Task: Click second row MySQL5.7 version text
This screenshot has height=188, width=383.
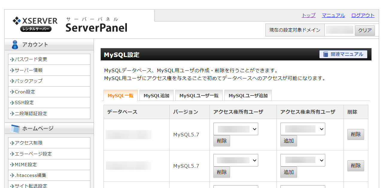Action: pyautogui.click(x=186, y=166)
